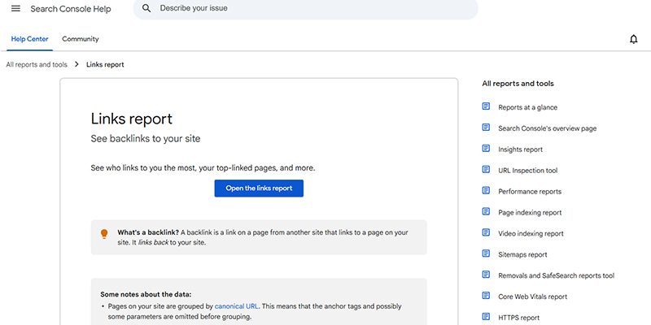Image resolution: width=651 pixels, height=325 pixels.
Task: Click document icon beside Insights report
Action: (486, 149)
